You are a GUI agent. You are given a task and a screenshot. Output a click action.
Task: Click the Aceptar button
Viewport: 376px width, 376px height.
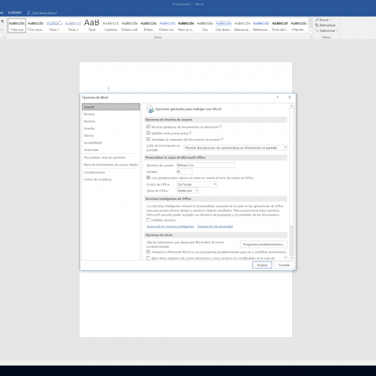click(x=262, y=265)
